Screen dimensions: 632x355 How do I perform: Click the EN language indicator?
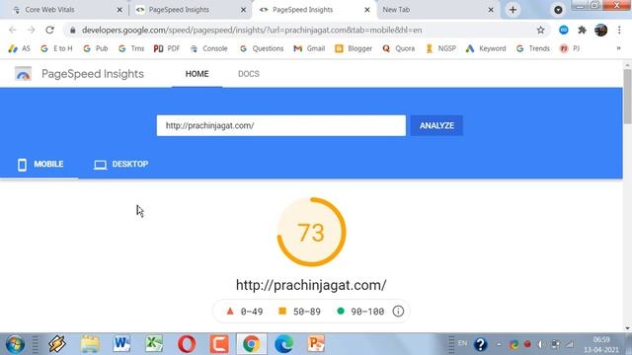coord(462,343)
